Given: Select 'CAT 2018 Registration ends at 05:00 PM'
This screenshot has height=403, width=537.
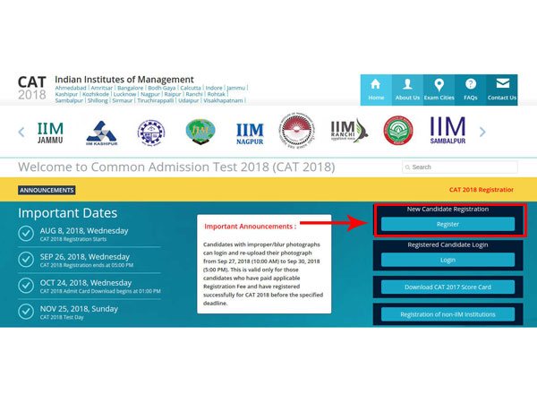Looking at the screenshot, I should click(x=87, y=265).
